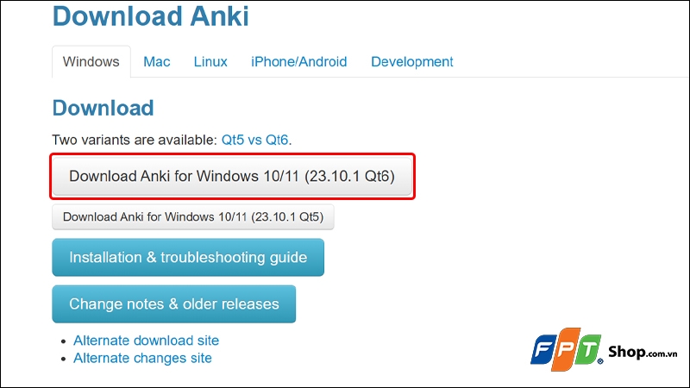
Task: Follow the Alternate changes site link
Action: [x=142, y=358]
